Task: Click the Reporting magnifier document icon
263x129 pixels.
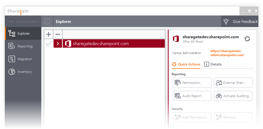Action: click(11, 46)
